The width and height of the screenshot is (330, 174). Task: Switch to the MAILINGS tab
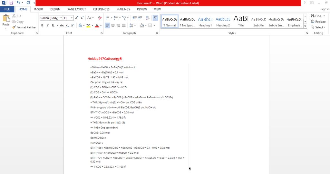click(123, 9)
